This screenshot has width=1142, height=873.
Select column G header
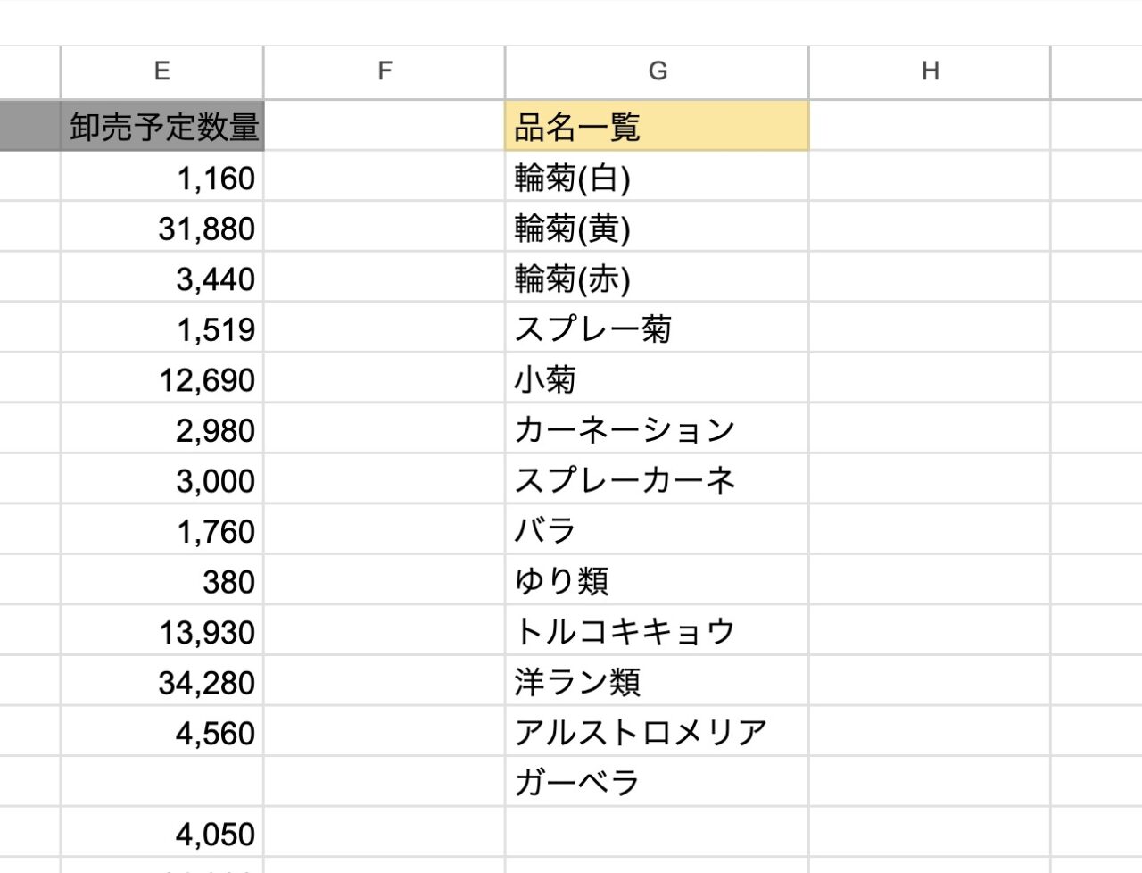pyautogui.click(x=658, y=71)
